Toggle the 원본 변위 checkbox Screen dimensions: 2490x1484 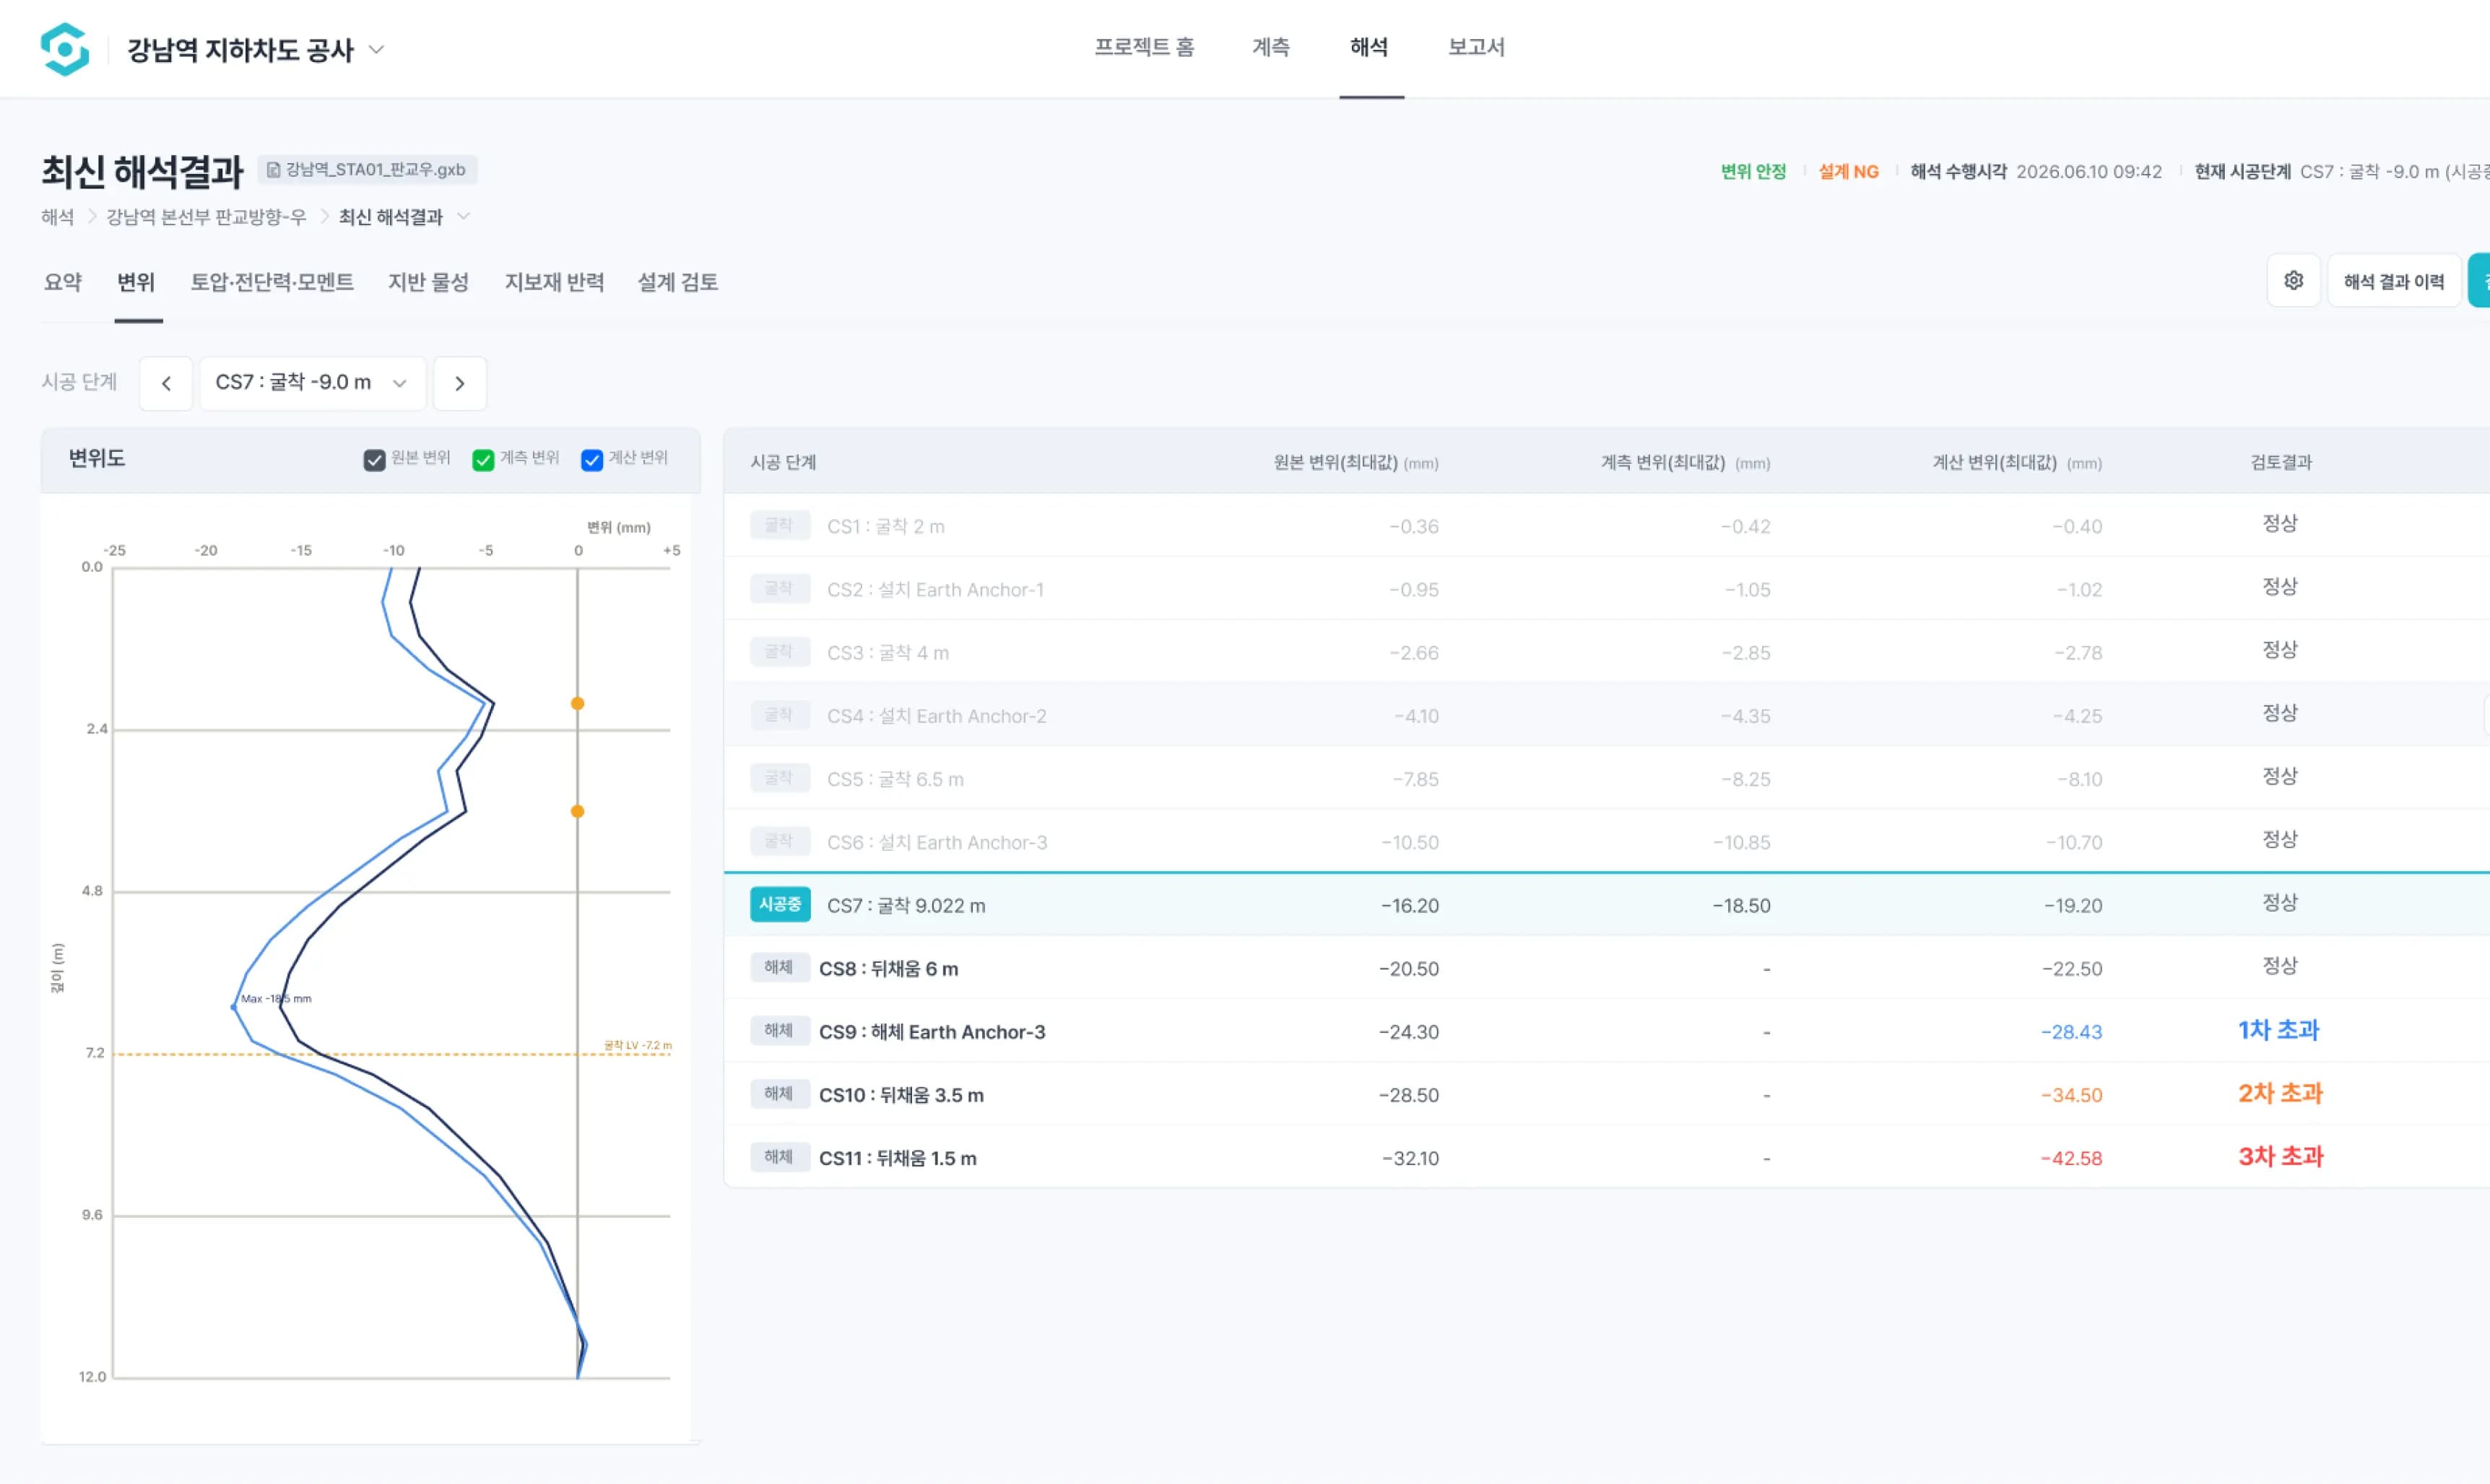[374, 459]
